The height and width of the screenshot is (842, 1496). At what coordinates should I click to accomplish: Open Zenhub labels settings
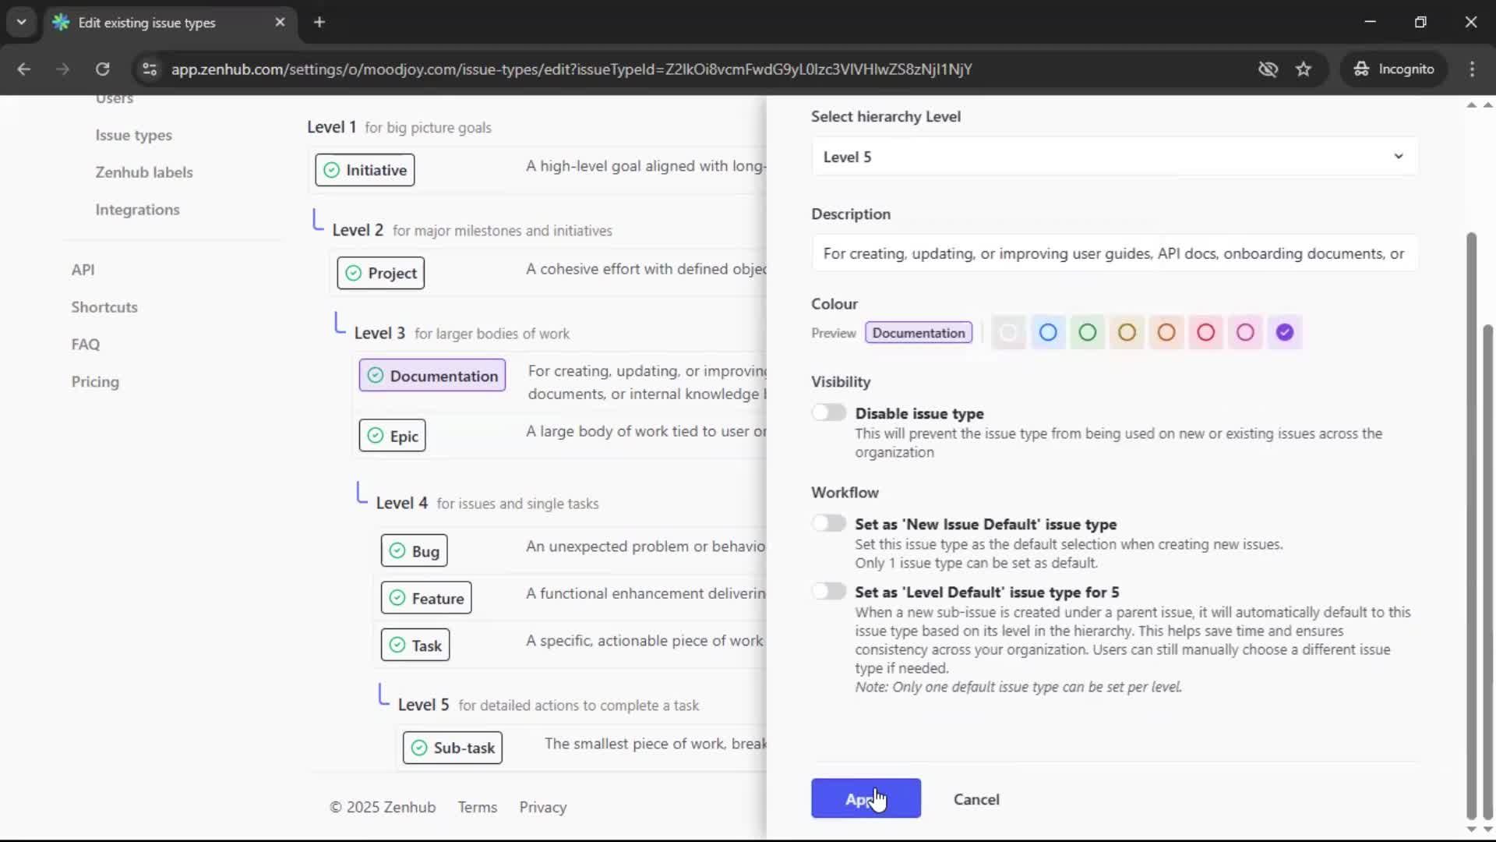[145, 172]
